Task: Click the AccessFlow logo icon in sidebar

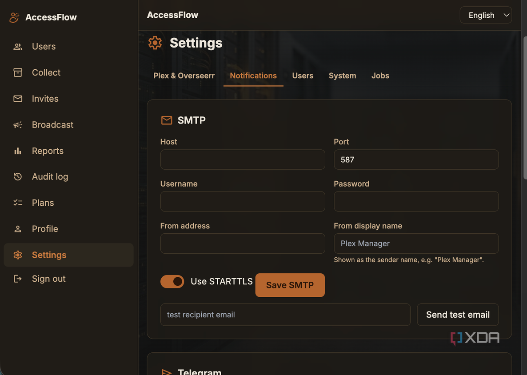Action: point(14,17)
